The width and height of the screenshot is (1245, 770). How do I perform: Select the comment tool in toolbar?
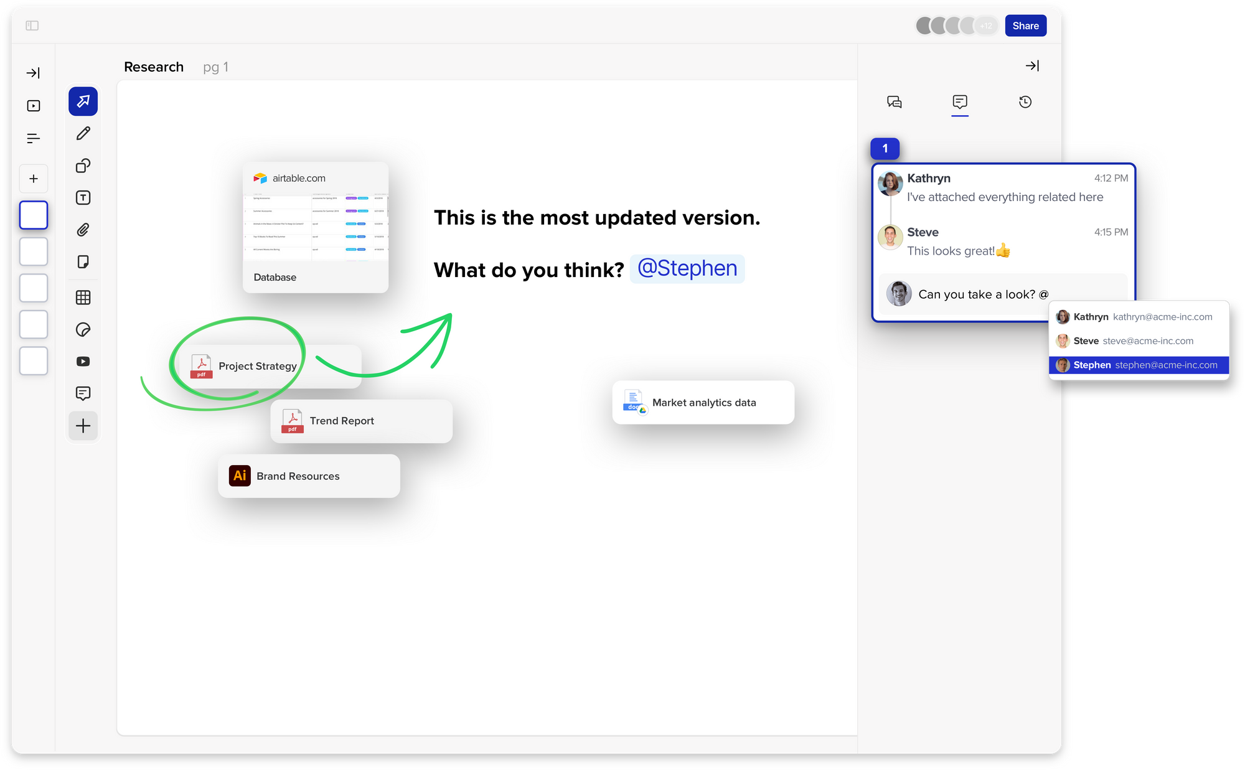[x=83, y=393]
